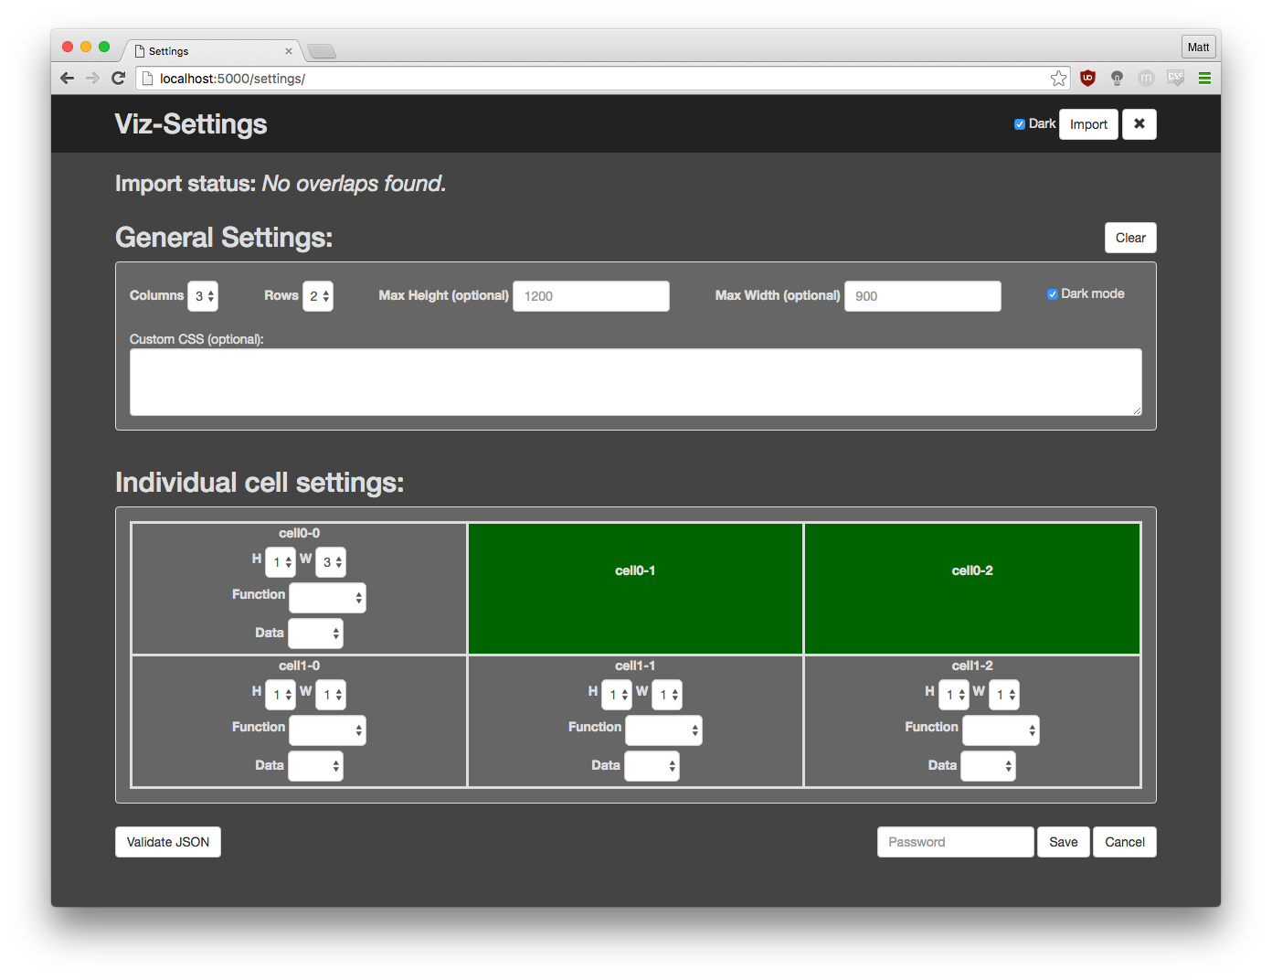
Task: Click the browser back arrow
Action: coord(67,79)
